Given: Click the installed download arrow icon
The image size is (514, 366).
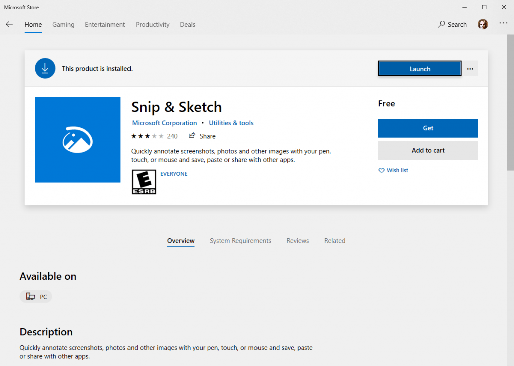Looking at the screenshot, I should pyautogui.click(x=45, y=68).
